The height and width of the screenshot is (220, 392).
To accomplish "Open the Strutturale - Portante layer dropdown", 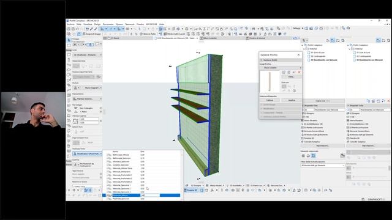I will pyautogui.click(x=87, y=55).
